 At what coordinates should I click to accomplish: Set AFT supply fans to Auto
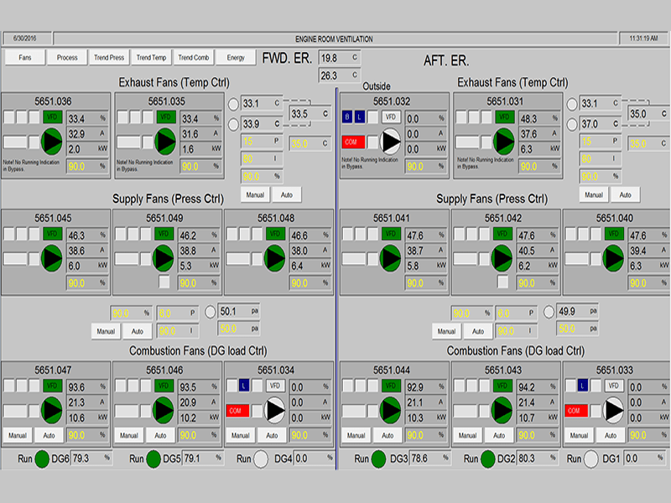(x=478, y=331)
